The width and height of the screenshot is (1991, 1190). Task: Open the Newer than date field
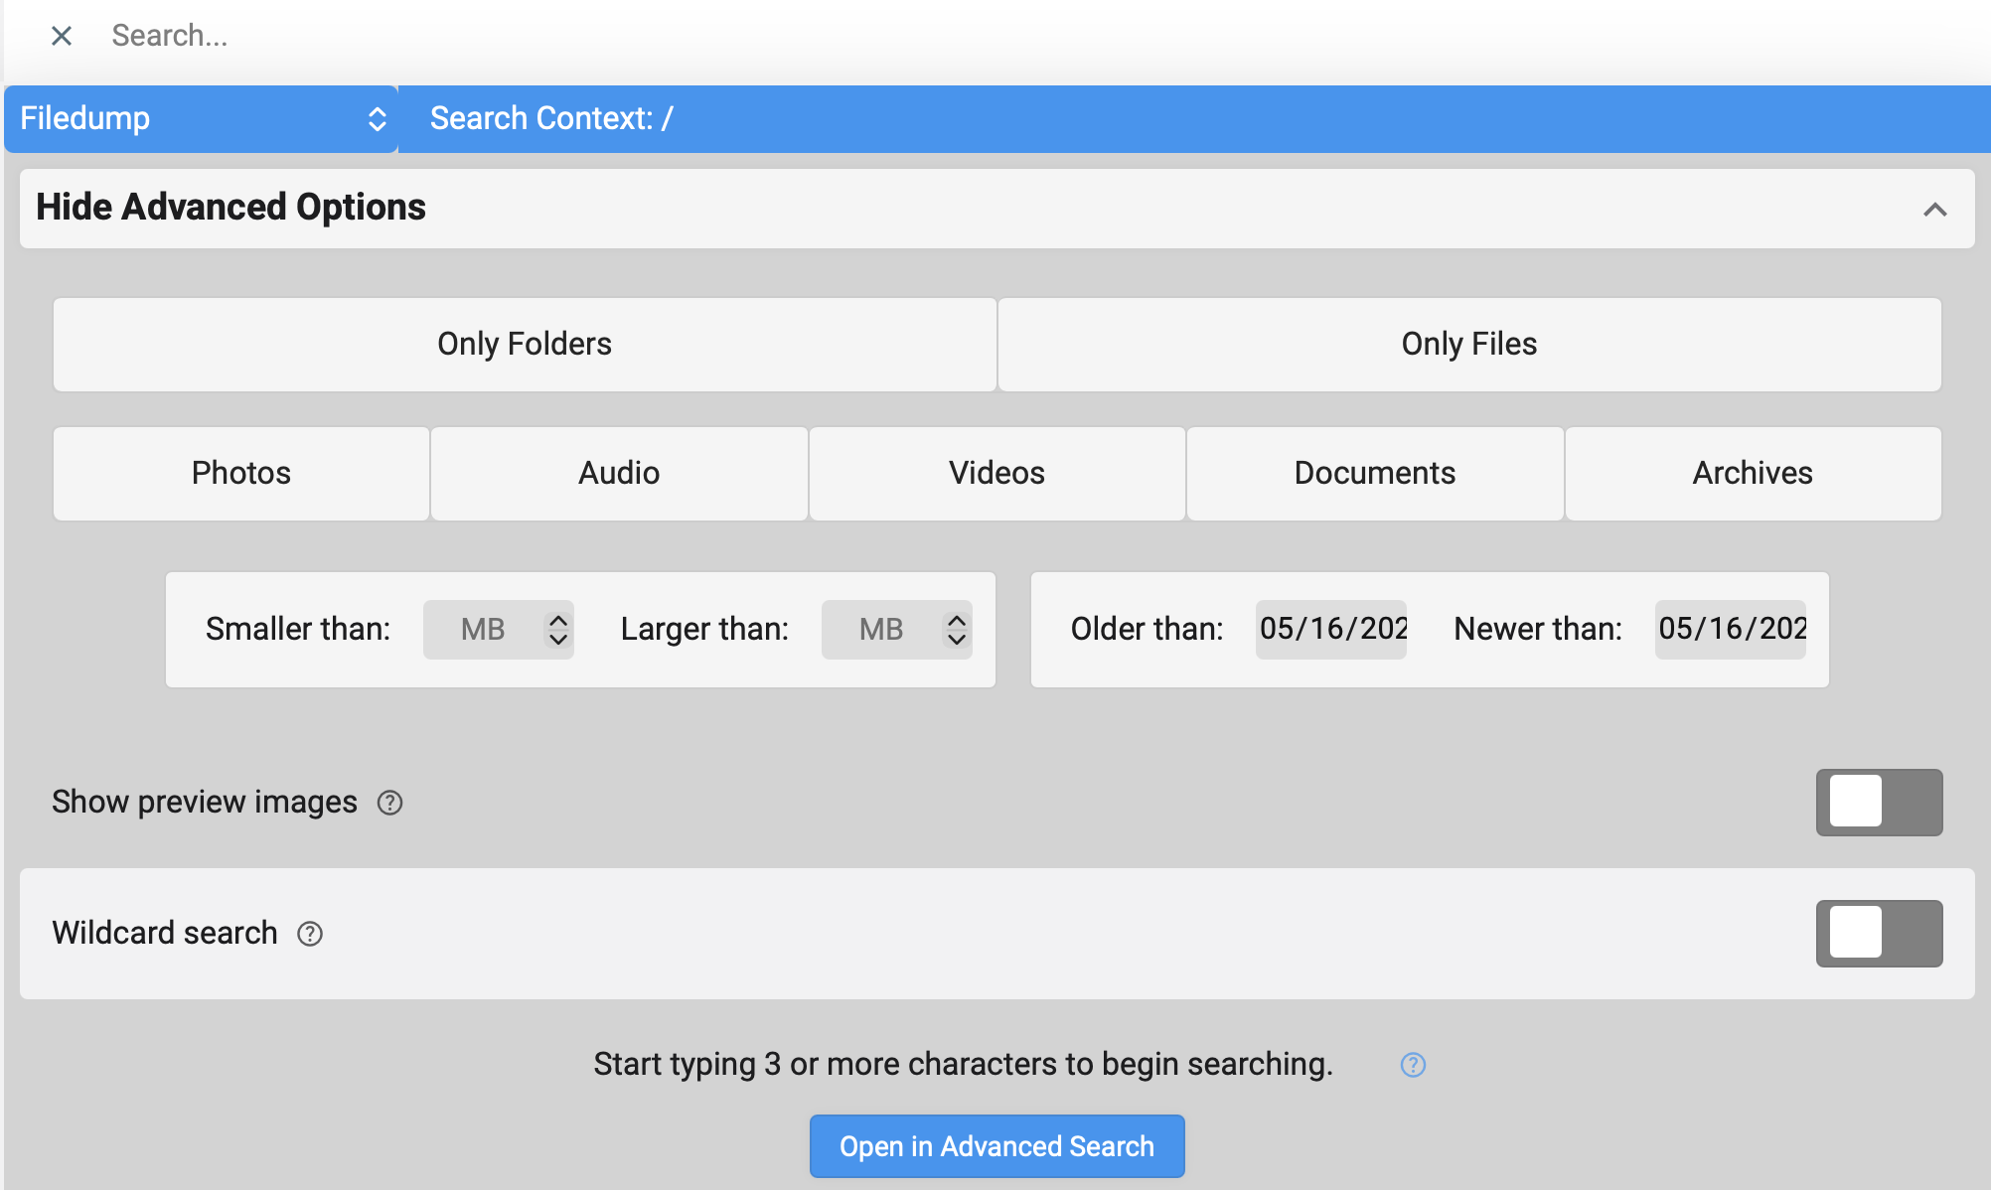[1731, 629]
